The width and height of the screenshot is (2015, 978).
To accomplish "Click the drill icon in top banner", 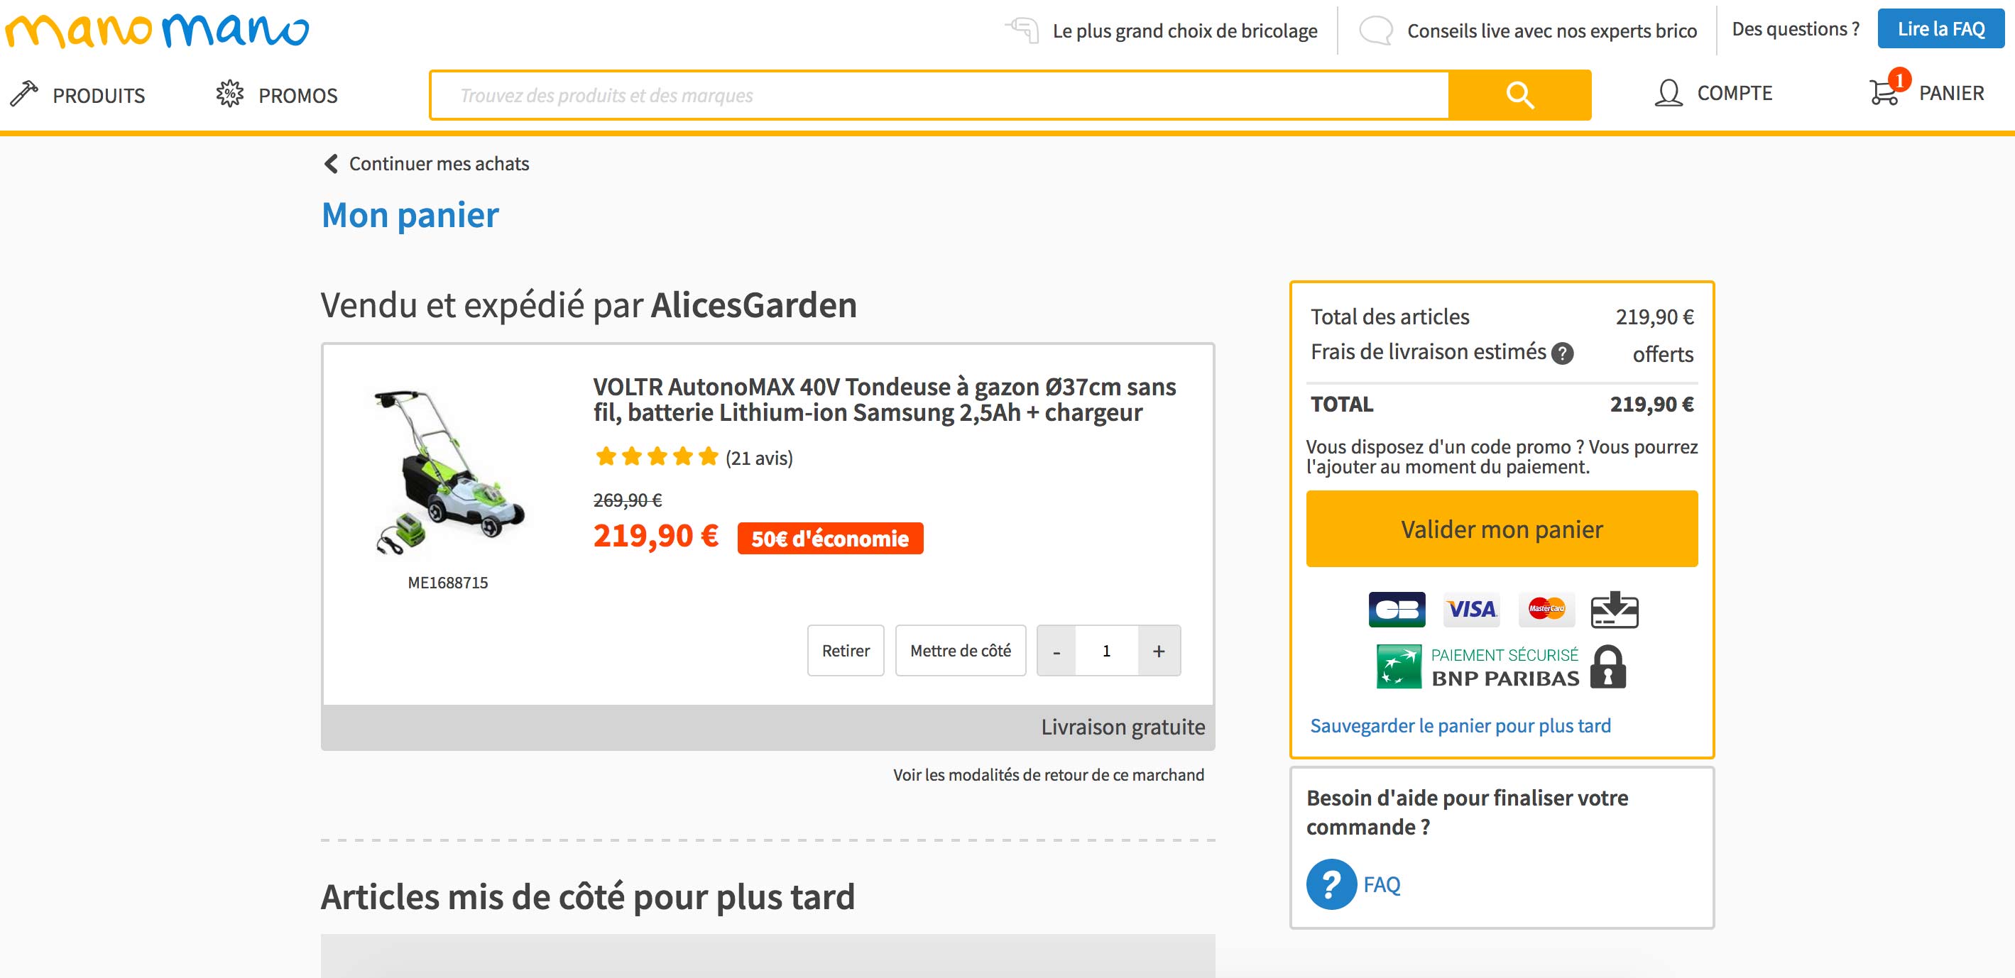I will [x=1022, y=31].
